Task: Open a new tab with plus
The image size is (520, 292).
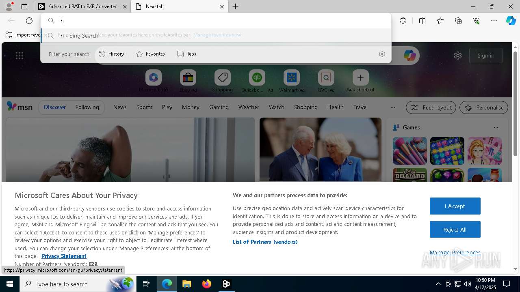Action: coord(236,6)
